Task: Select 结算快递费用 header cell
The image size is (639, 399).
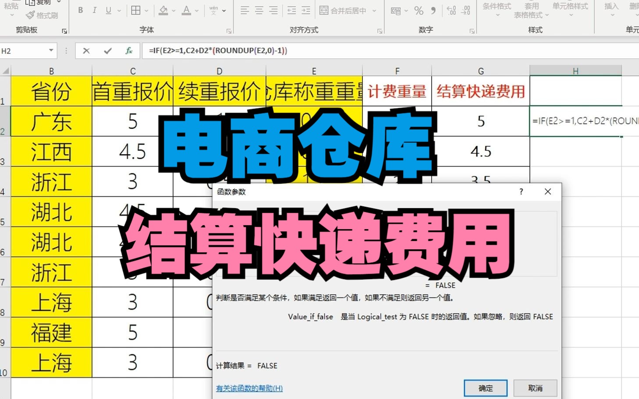Action: click(x=481, y=91)
